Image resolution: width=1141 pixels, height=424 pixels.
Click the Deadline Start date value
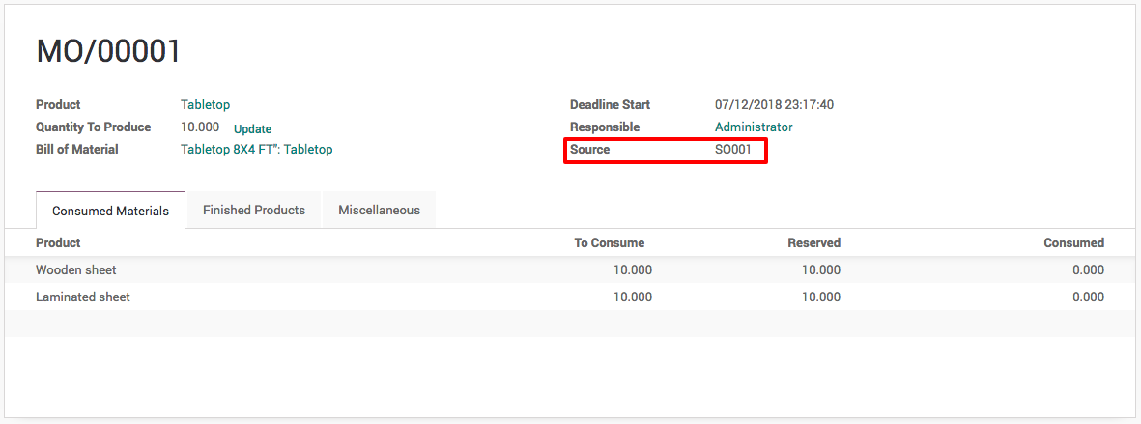coord(774,104)
